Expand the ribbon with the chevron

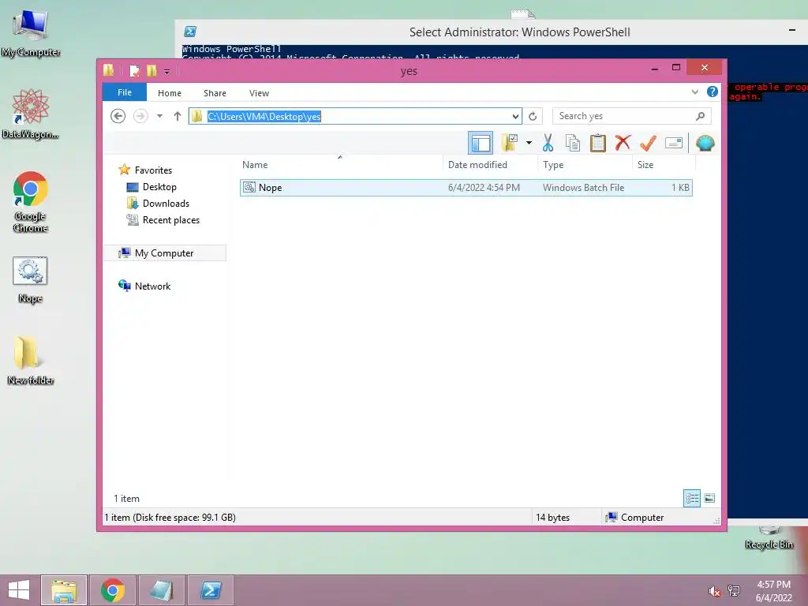695,92
